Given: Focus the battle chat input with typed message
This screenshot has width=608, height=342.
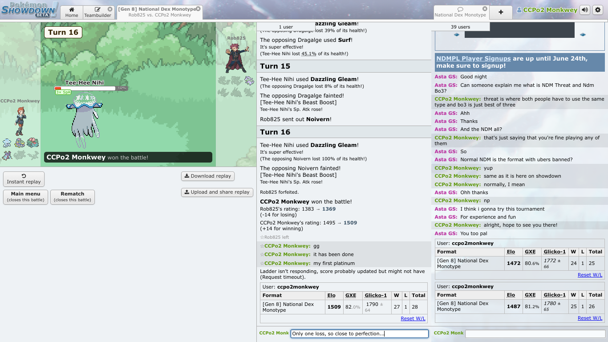Looking at the screenshot, I should [x=360, y=334].
